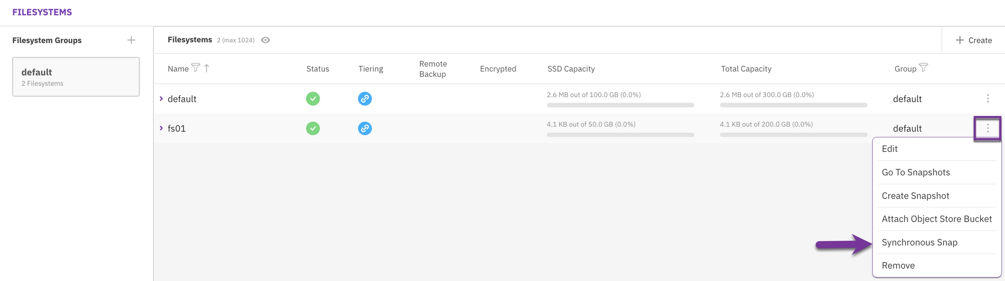Click the SSD capacity bar for default filesystem
Image resolution: width=1005 pixels, height=281 pixels.
pyautogui.click(x=620, y=105)
